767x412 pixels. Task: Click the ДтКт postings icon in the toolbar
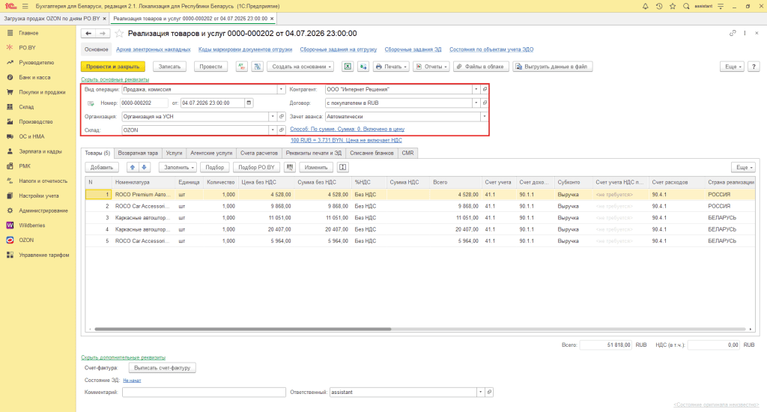(242, 67)
